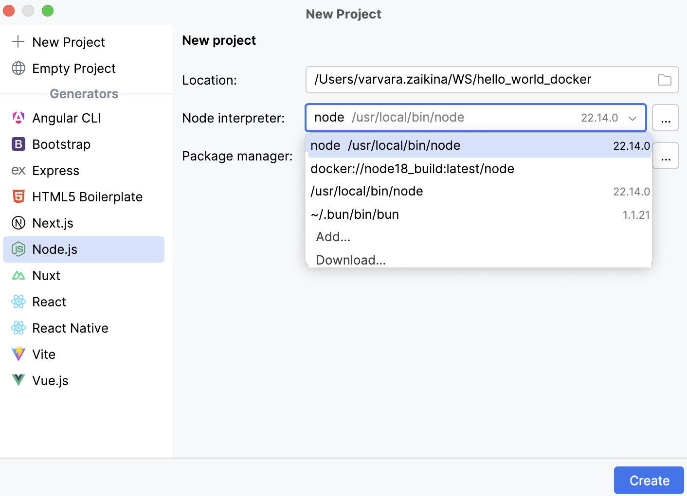Viewport: 687px width, 496px height.
Task: Choose docker://node18_build:latest/node interpreter
Action: point(412,169)
